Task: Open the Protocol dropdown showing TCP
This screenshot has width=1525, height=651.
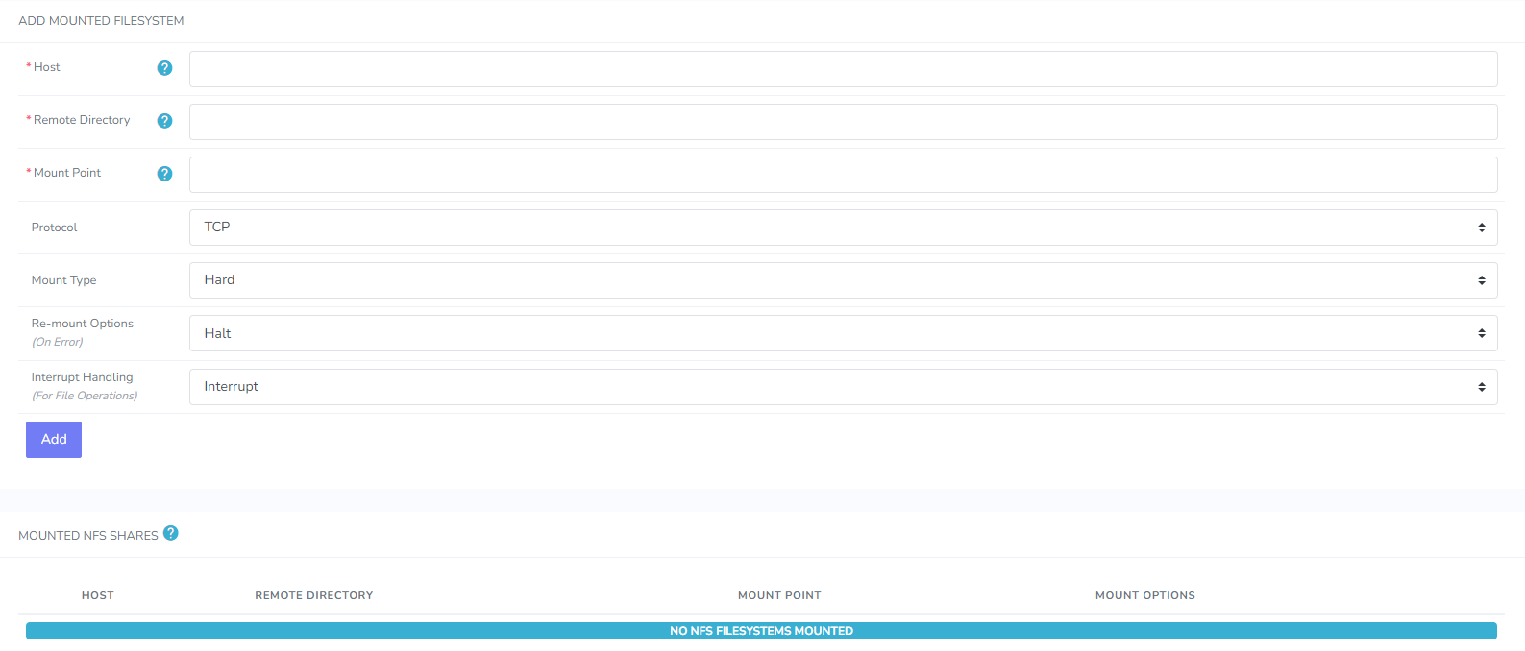Action: click(843, 228)
